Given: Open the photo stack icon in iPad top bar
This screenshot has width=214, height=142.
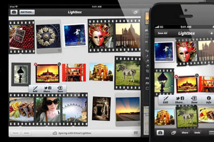Looking at the screenshot, I should click(136, 12).
